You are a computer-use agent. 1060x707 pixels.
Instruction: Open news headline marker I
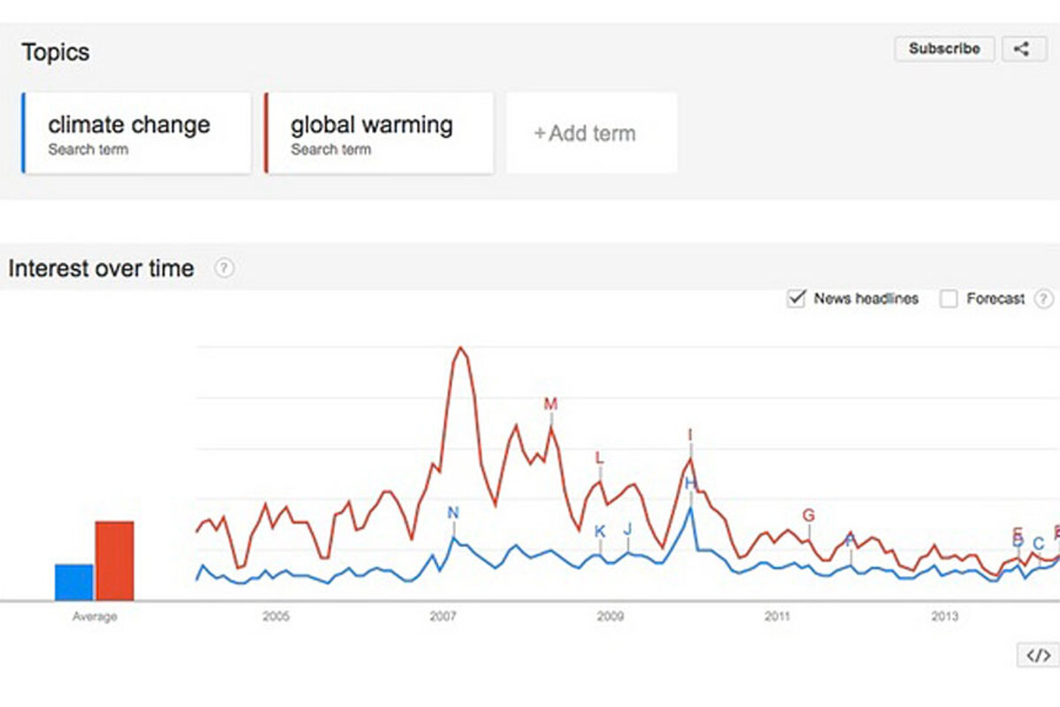coord(690,434)
